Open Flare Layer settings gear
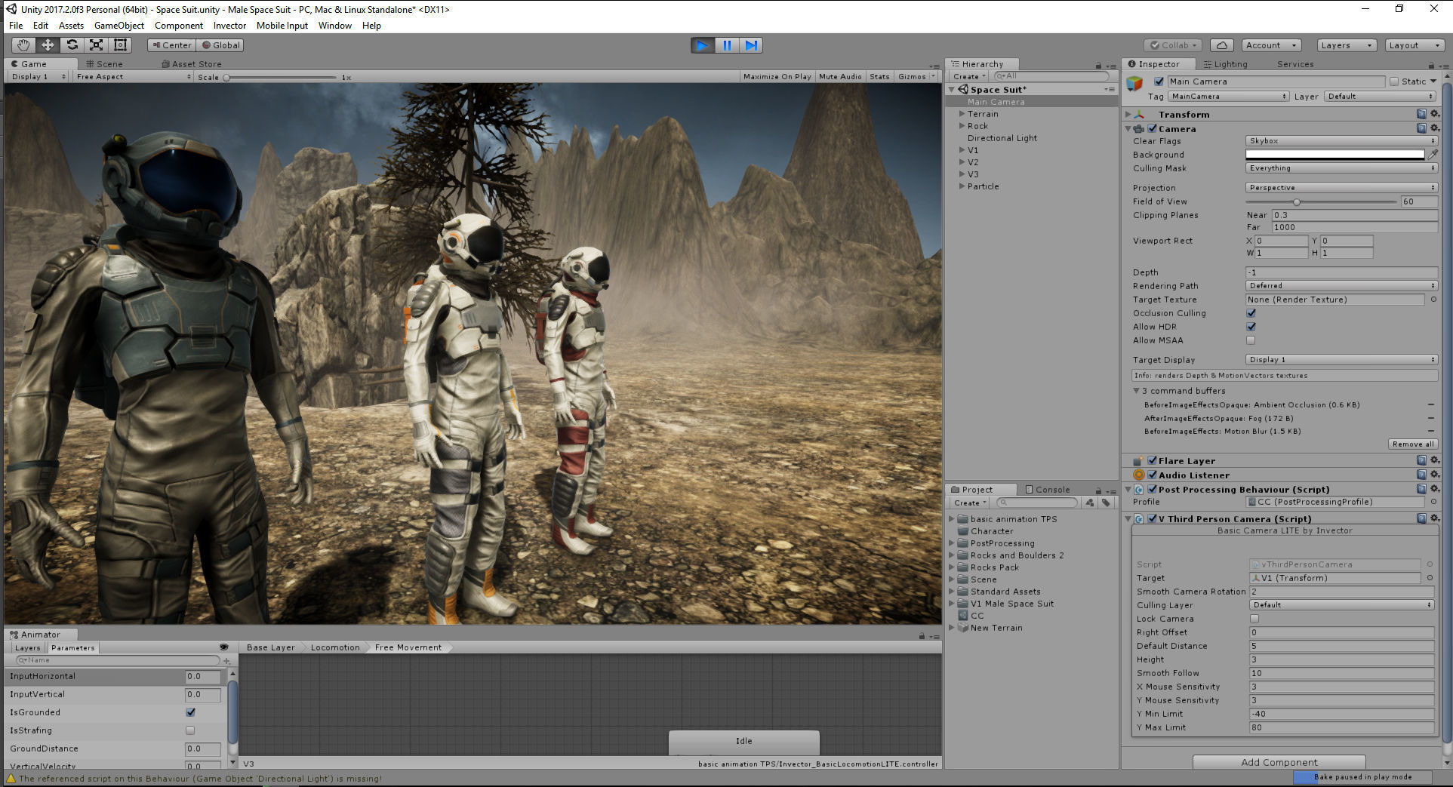 click(x=1435, y=460)
